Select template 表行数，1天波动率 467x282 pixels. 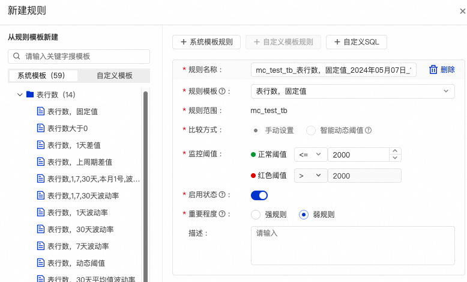pyautogui.click(x=77, y=212)
